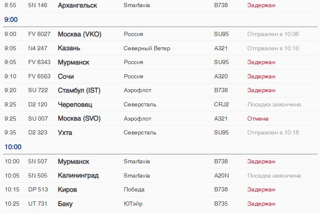Select the Баку flight UT 731
The height and width of the screenshot is (214, 320).
pyautogui.click(x=160, y=204)
